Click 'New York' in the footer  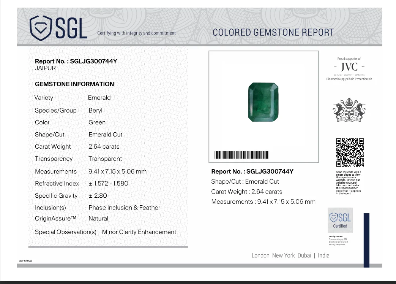283,255
